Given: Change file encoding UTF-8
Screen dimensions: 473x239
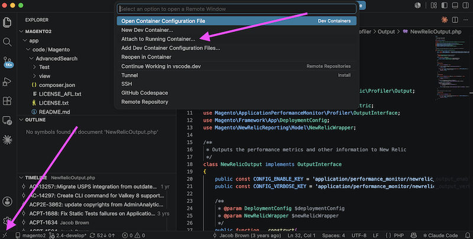Looking at the screenshot, I should [x=359, y=235].
